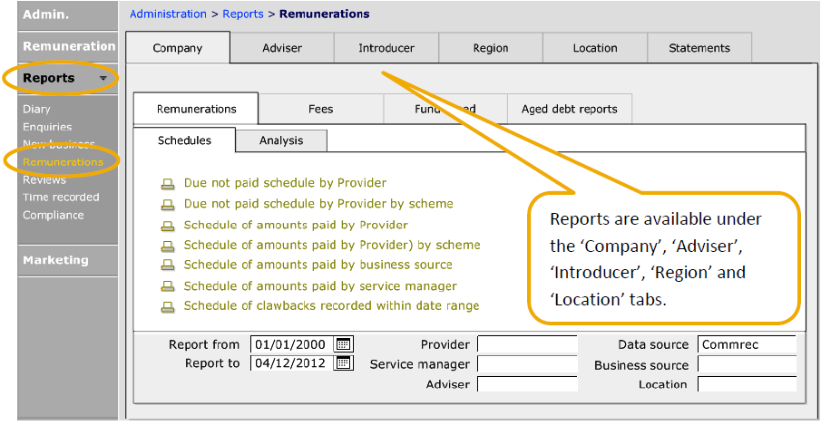Select the Region tab
The width and height of the screenshot is (821, 425).
pos(491,48)
